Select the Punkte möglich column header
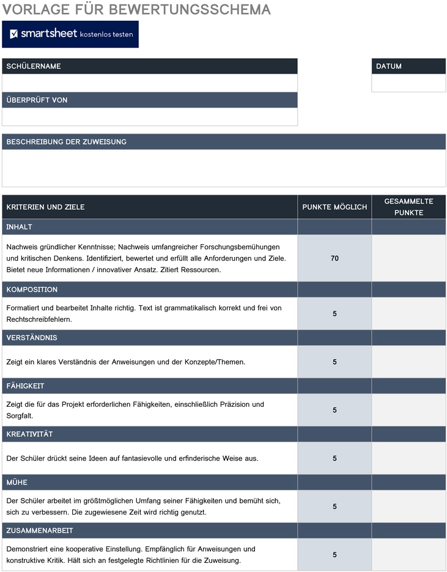Screen dimensions: 447x572 coord(334,207)
